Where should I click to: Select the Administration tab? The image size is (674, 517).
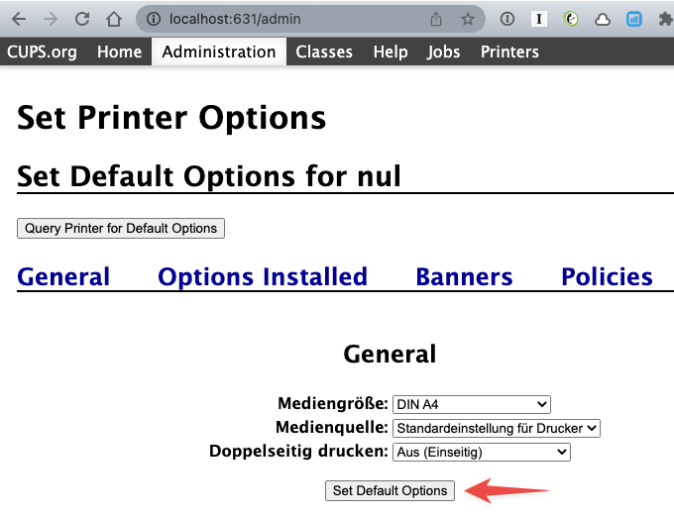pyautogui.click(x=219, y=52)
